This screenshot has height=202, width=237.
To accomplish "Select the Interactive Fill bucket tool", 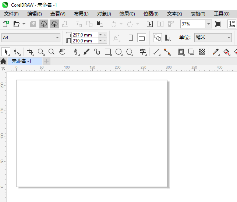I will tap(226, 52).
